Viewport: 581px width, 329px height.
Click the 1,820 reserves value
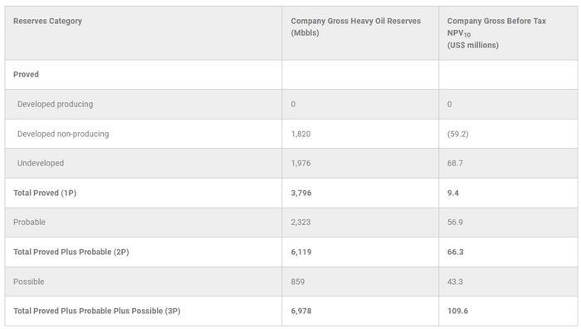[x=300, y=134]
